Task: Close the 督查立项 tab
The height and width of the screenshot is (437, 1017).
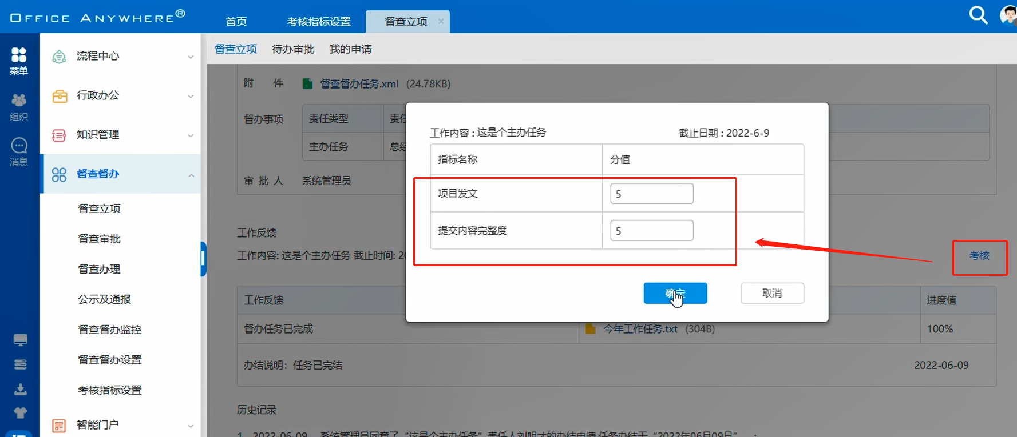Action: click(x=441, y=21)
